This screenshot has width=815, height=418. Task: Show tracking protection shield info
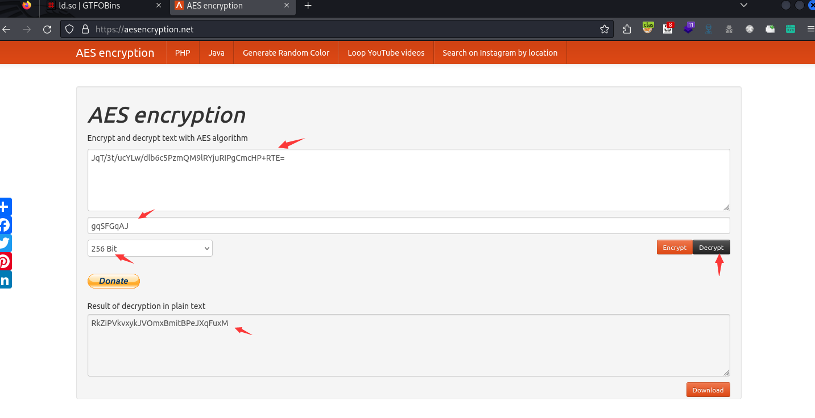tap(69, 30)
